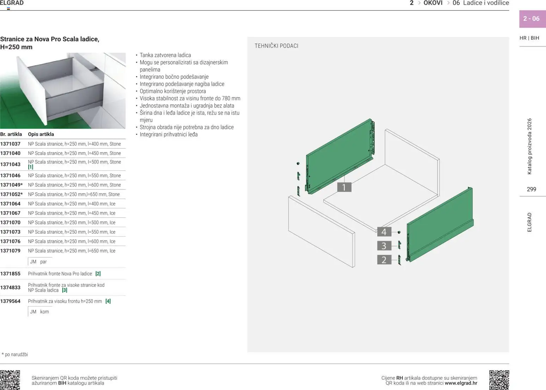Open the Nova Pro Scala drawer thumbnail
The width and height of the screenshot is (546, 390).
point(63,90)
